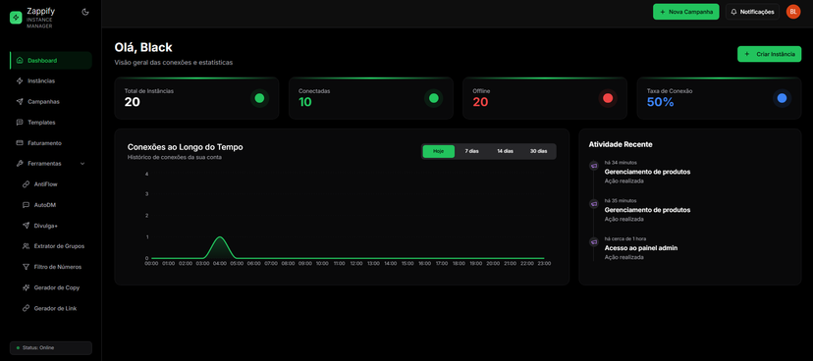Switch chart to 30 dias
Image resolution: width=813 pixels, height=361 pixels.
tap(538, 151)
